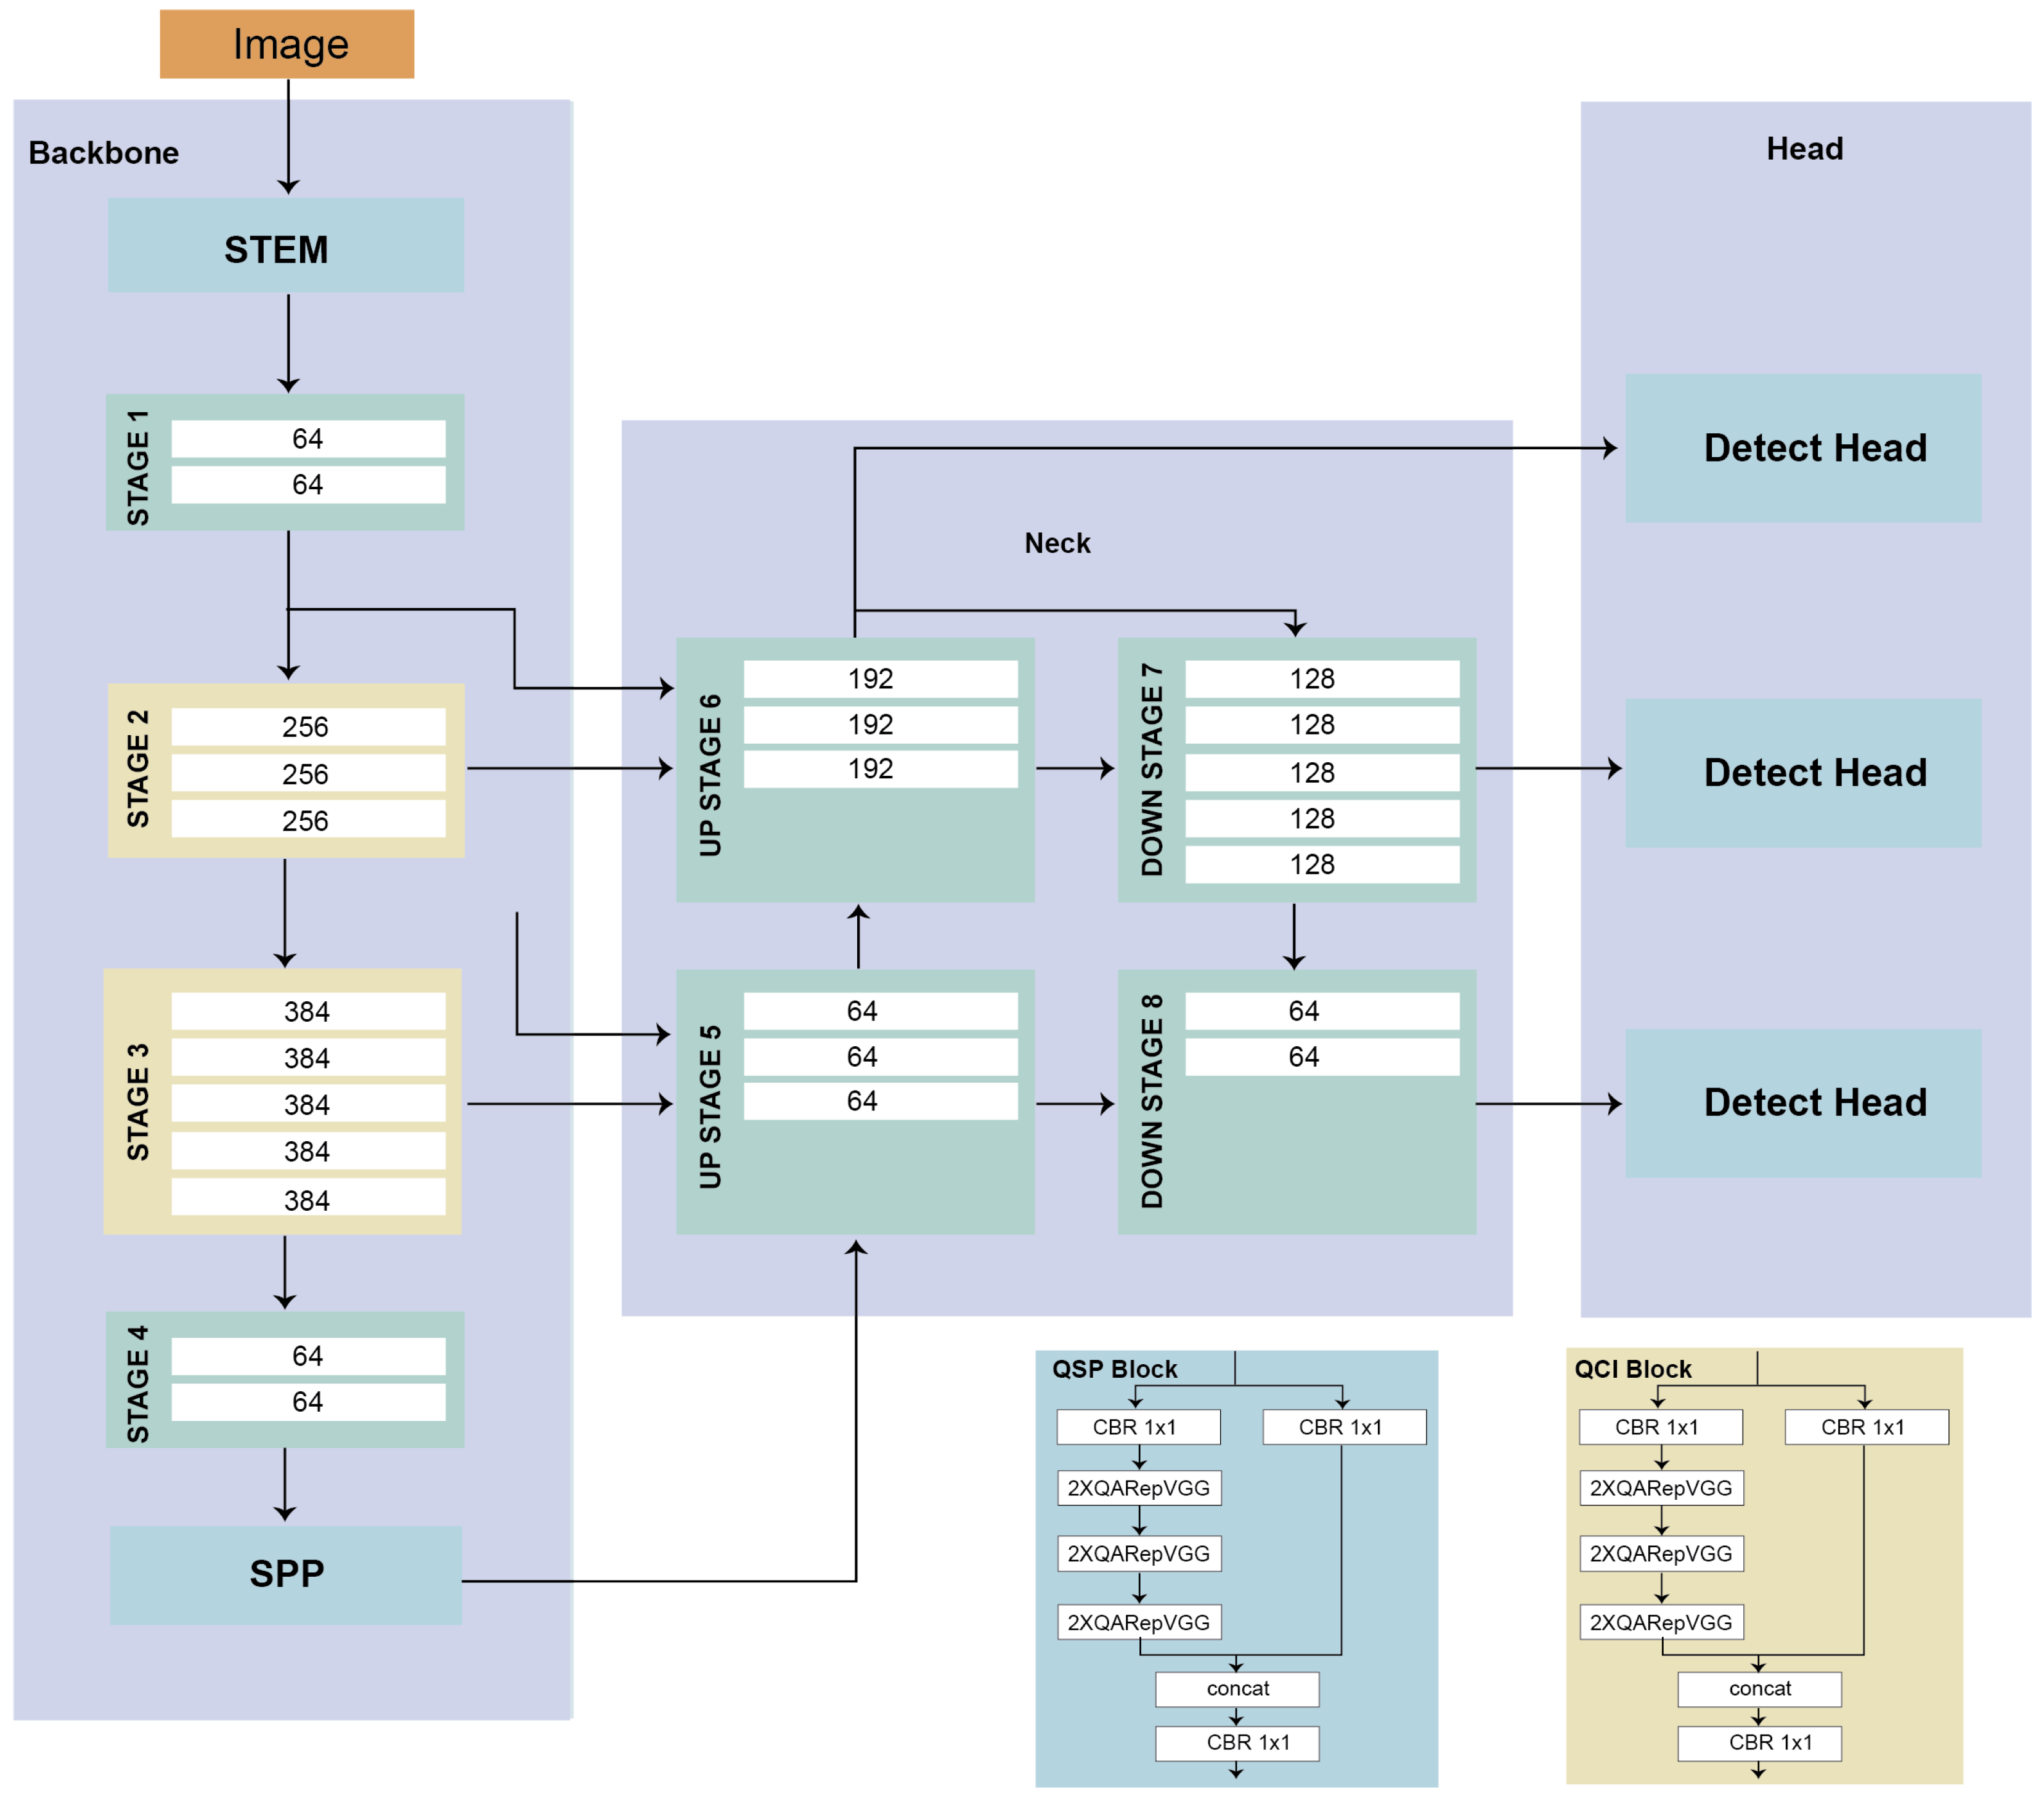The image size is (2044, 1798).
Task: Click the UP STAGE 5 vertical label
Action: [x=710, y=1106]
